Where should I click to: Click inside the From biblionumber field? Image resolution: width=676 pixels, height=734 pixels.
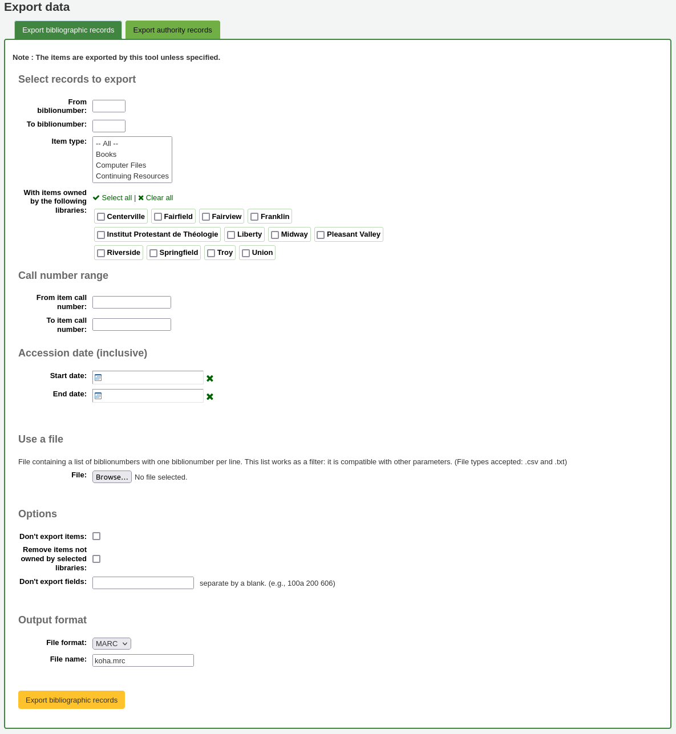click(108, 106)
